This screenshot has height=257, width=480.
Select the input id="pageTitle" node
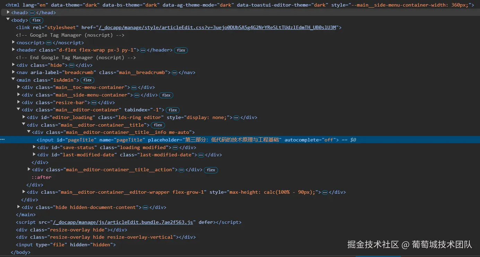pyautogui.click(x=240, y=140)
